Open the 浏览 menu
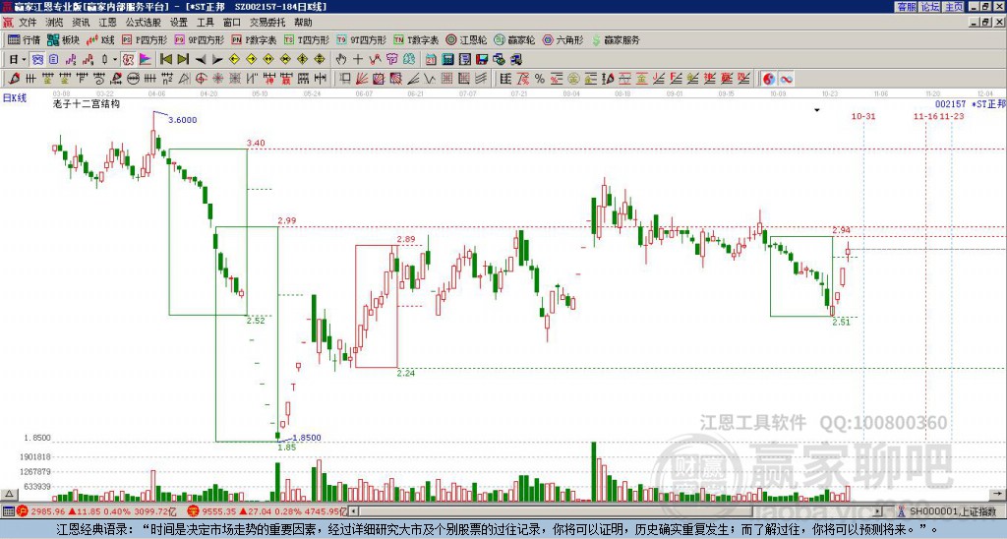This screenshot has height=539, width=1007. (54, 23)
